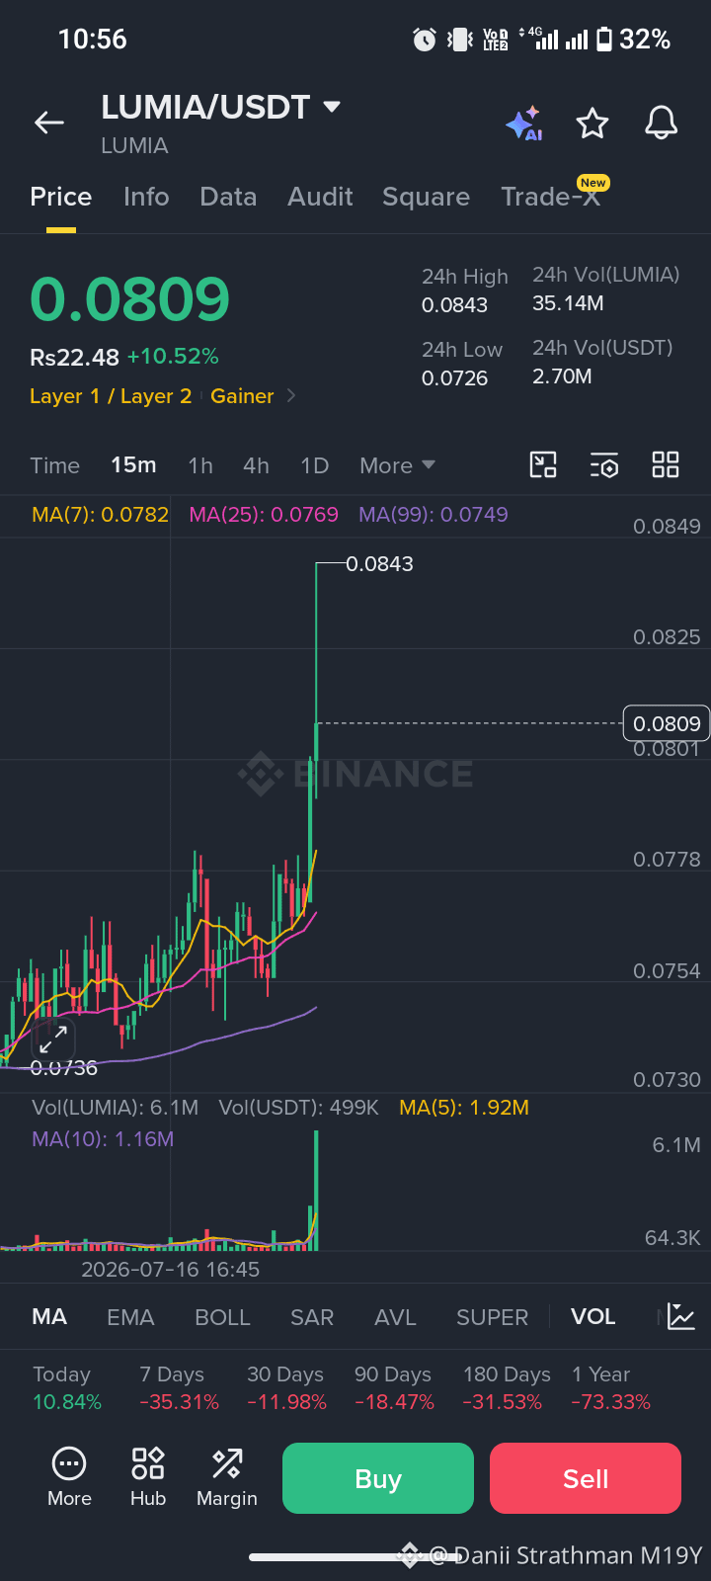Select the 15m chart interval
This screenshot has height=1581, width=711.
(x=133, y=465)
